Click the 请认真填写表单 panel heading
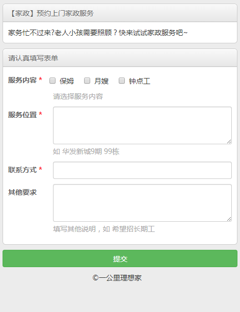240x312 pixels. tap(33, 58)
